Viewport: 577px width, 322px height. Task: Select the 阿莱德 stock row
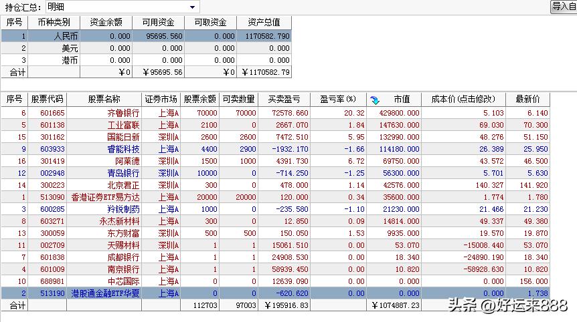tap(275, 161)
